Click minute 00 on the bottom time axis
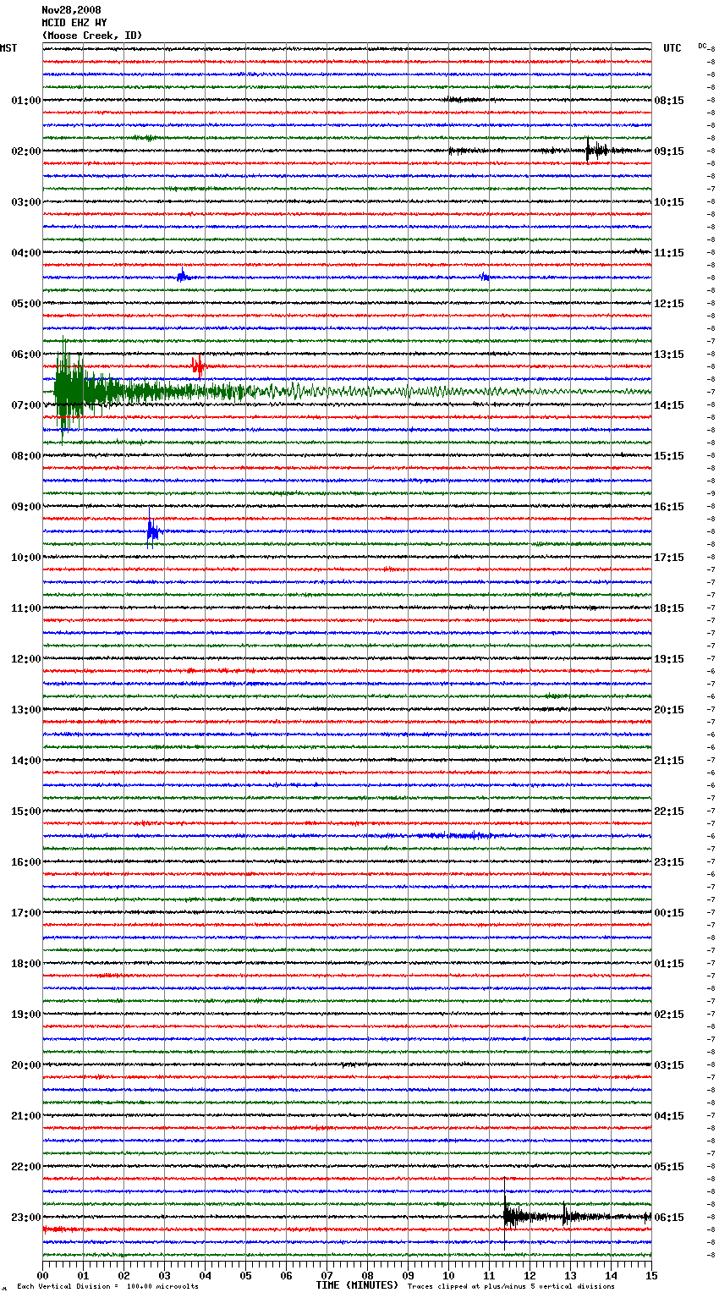 point(42,1275)
